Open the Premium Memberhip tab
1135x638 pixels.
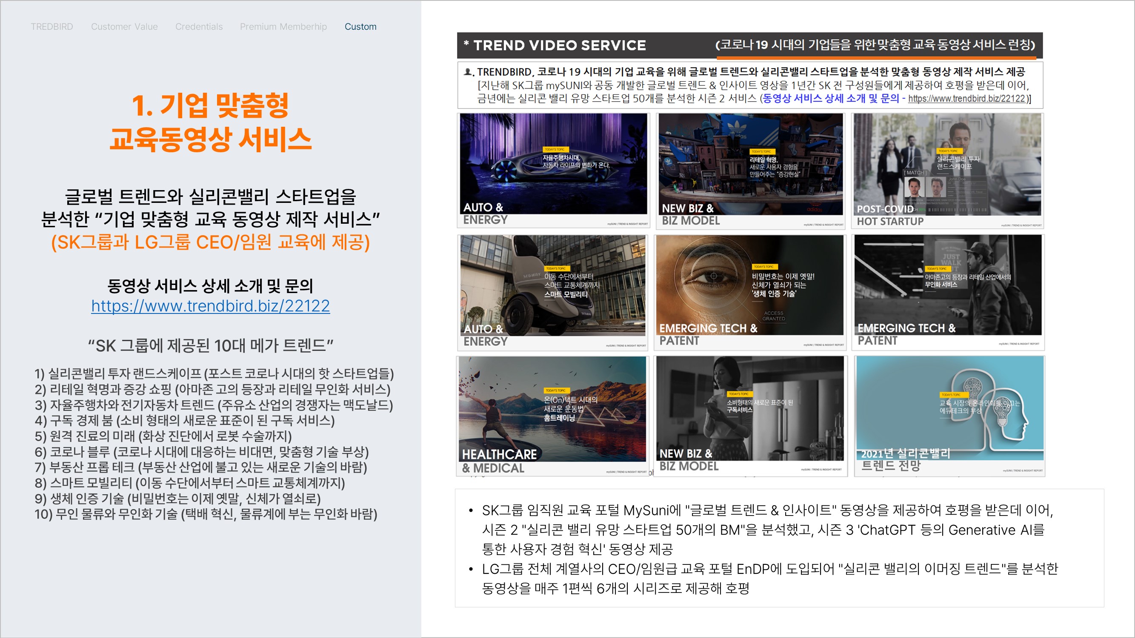(283, 27)
